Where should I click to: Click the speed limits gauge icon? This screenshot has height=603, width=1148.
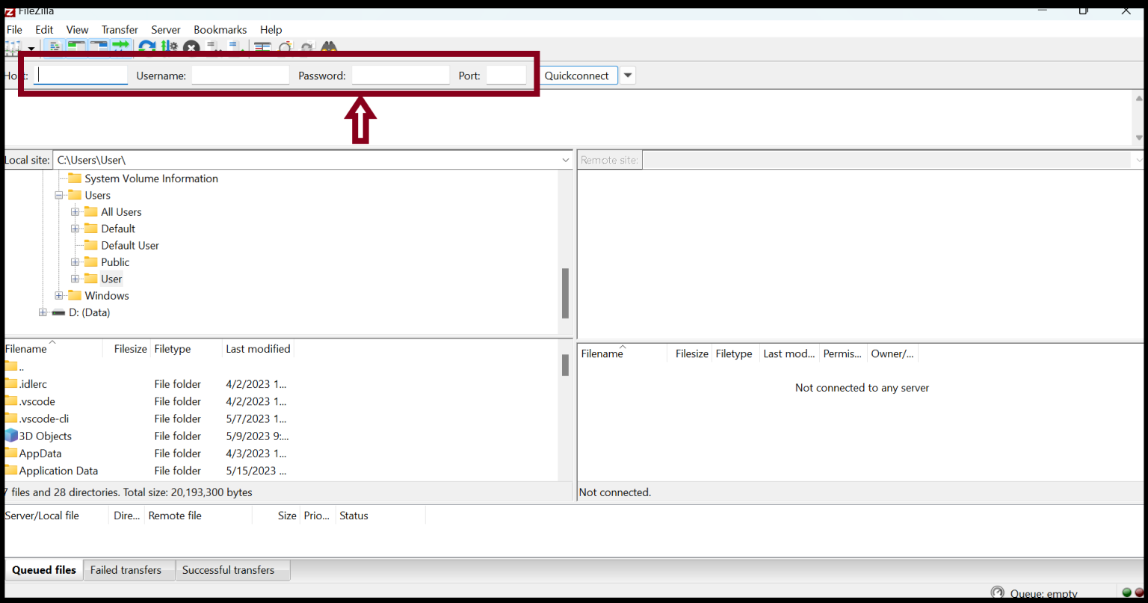pos(997,593)
